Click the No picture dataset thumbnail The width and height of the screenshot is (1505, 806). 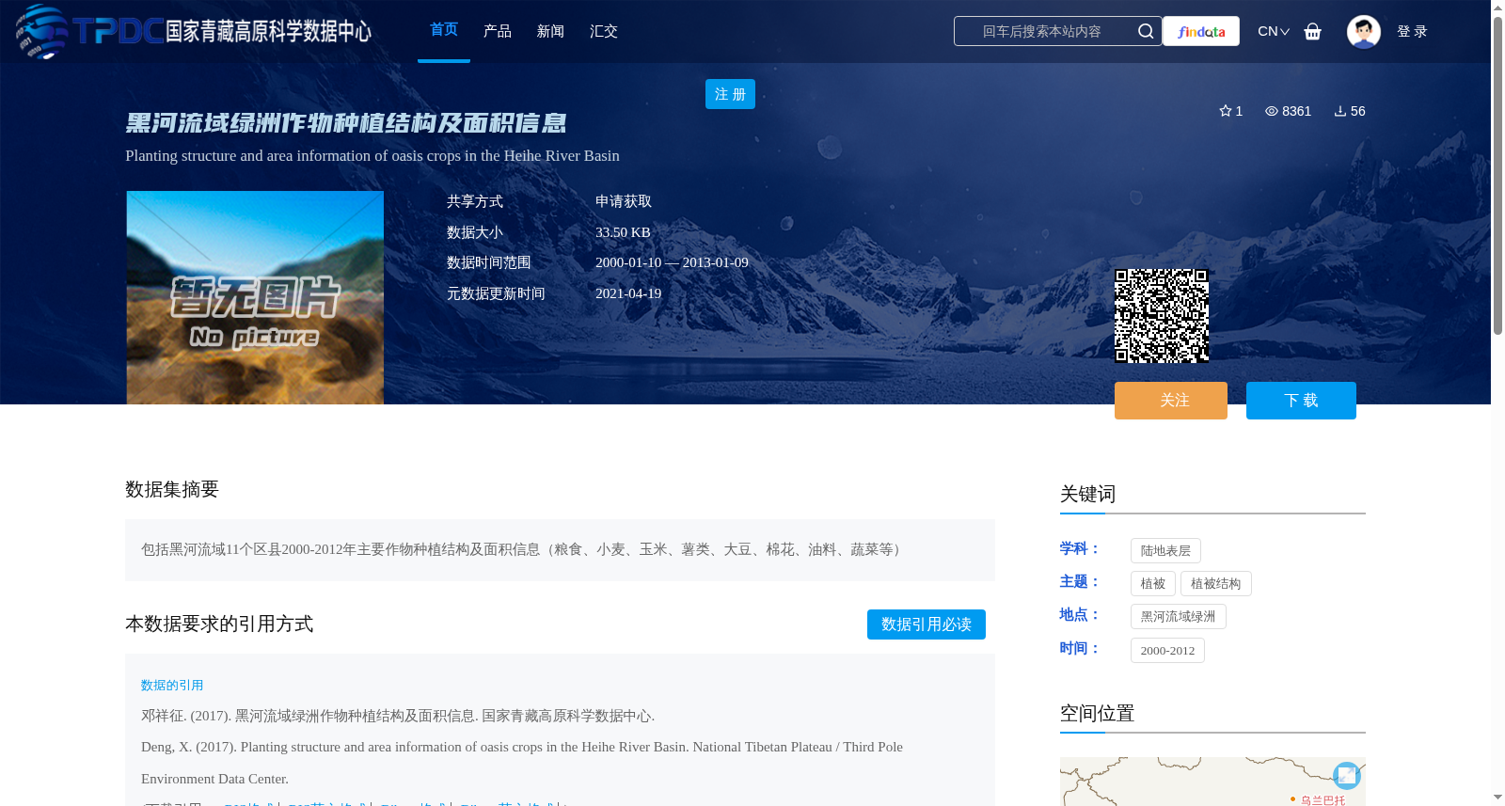pos(255,298)
